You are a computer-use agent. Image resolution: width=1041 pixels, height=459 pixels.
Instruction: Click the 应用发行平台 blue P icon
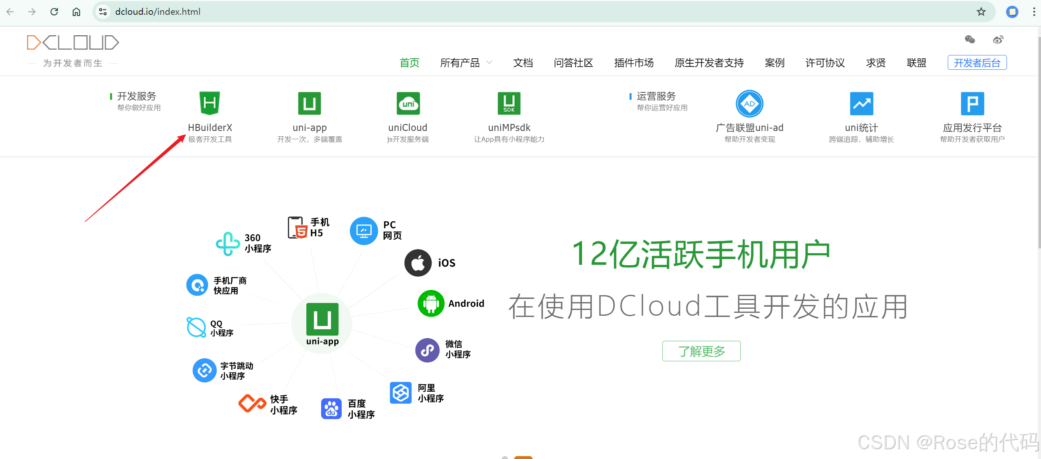pos(972,103)
